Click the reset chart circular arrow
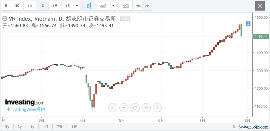 [135, 108]
